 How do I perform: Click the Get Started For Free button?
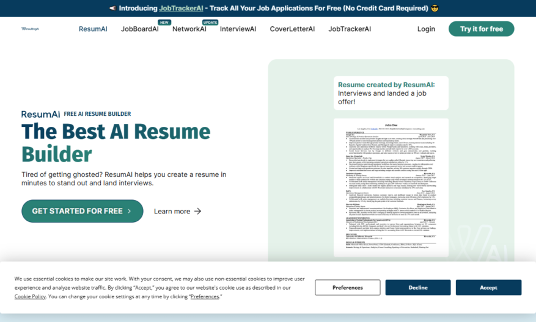click(x=83, y=211)
